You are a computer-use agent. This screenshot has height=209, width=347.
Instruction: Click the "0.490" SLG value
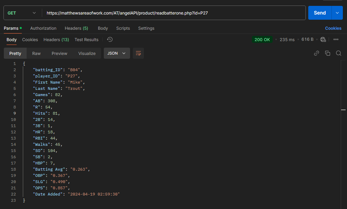(59, 182)
